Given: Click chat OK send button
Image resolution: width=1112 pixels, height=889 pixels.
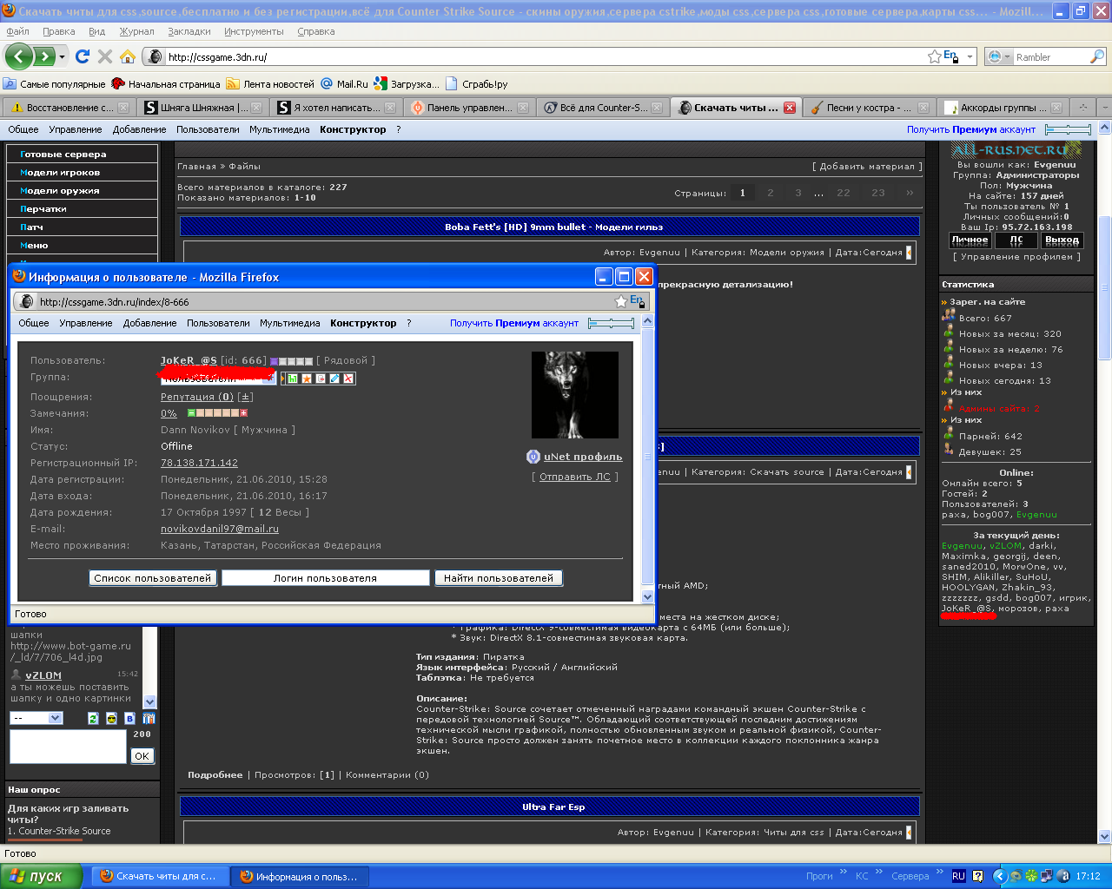Looking at the screenshot, I should 142,756.
